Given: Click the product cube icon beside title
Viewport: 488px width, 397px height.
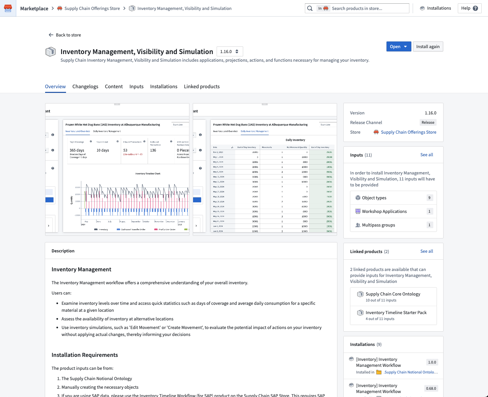Looking at the screenshot, I should click(50, 51).
